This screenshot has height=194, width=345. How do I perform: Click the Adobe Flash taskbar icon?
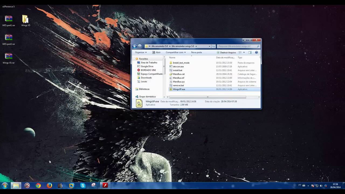pos(105,186)
